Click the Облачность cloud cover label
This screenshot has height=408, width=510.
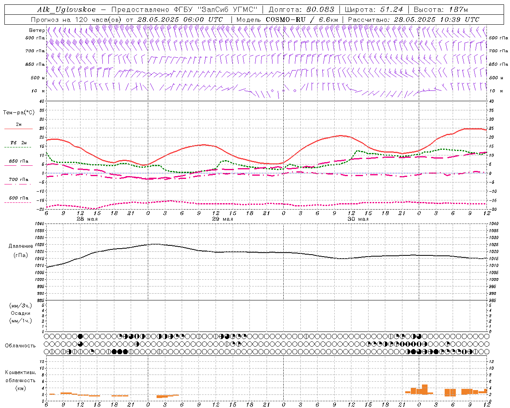point(20,345)
